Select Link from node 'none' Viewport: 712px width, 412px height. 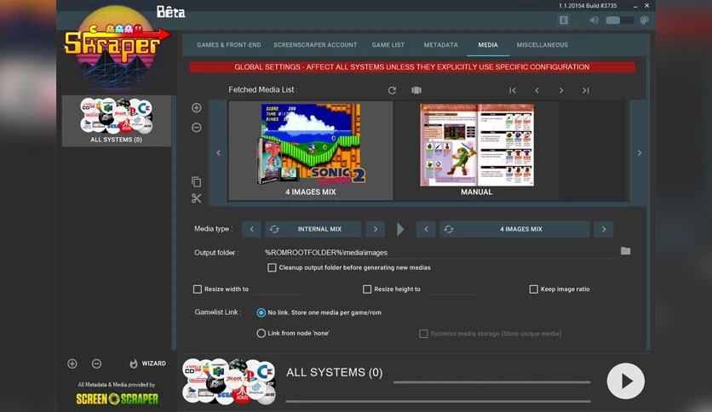261,334
